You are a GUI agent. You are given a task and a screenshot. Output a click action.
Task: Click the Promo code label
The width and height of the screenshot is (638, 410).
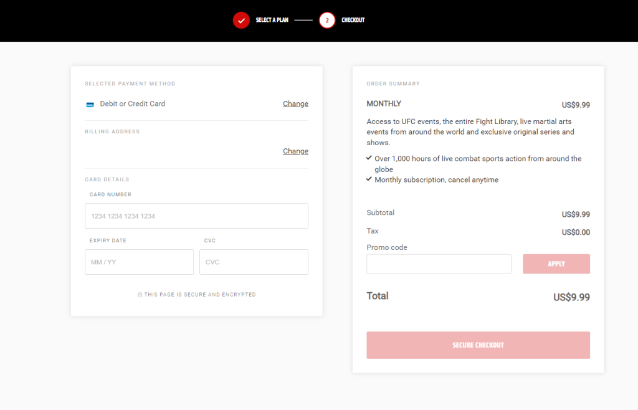click(x=387, y=247)
